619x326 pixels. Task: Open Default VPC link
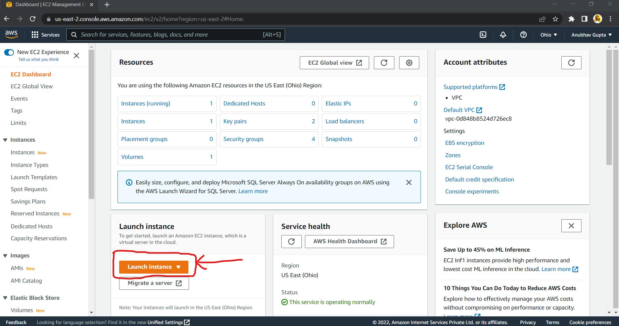click(463, 110)
